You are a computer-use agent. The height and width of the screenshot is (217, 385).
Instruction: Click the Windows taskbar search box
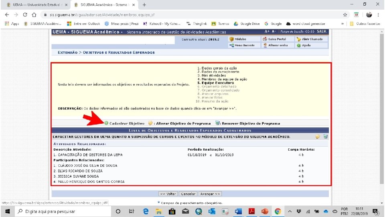63,211
